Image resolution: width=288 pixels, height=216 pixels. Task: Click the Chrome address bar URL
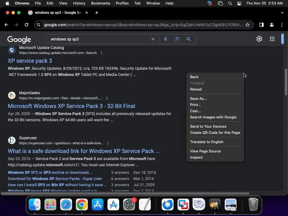tap(143, 25)
